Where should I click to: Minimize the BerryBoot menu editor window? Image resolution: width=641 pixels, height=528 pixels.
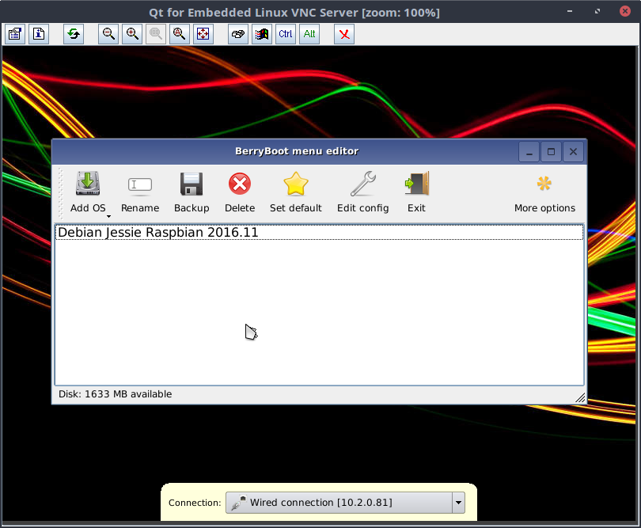pos(529,152)
